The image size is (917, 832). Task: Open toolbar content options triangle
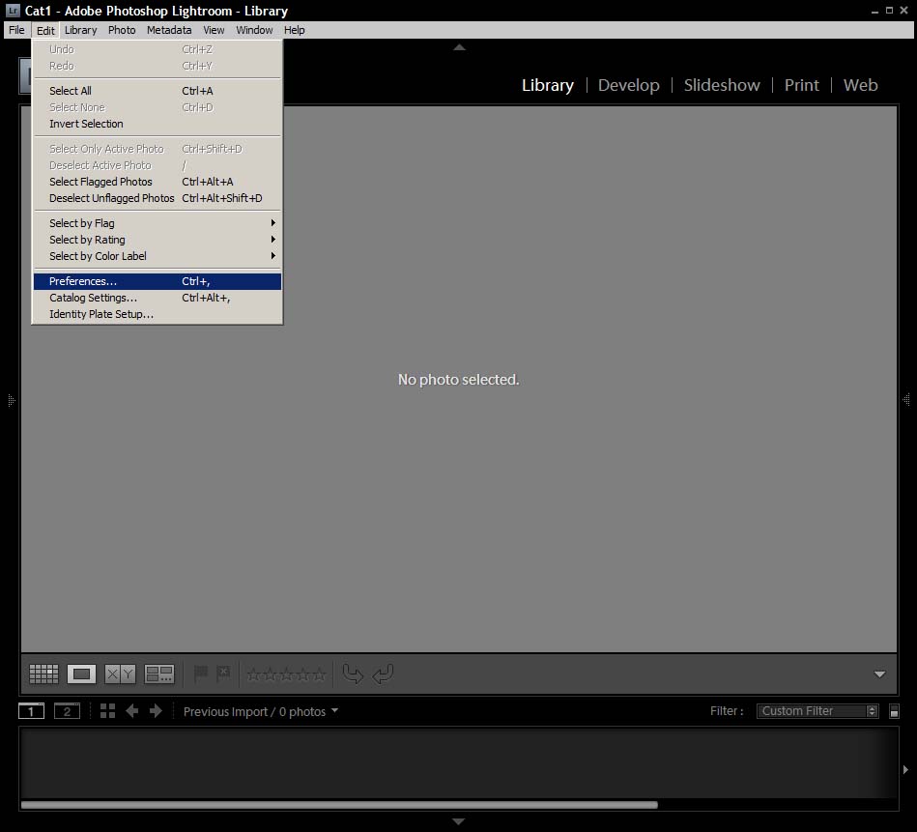pyautogui.click(x=879, y=674)
